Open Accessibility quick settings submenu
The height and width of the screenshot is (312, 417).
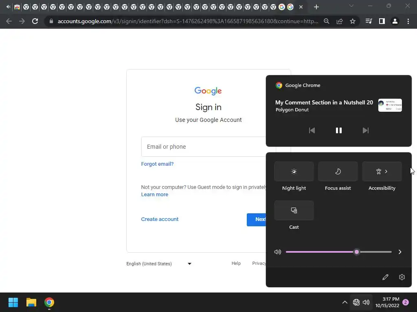[x=382, y=171]
